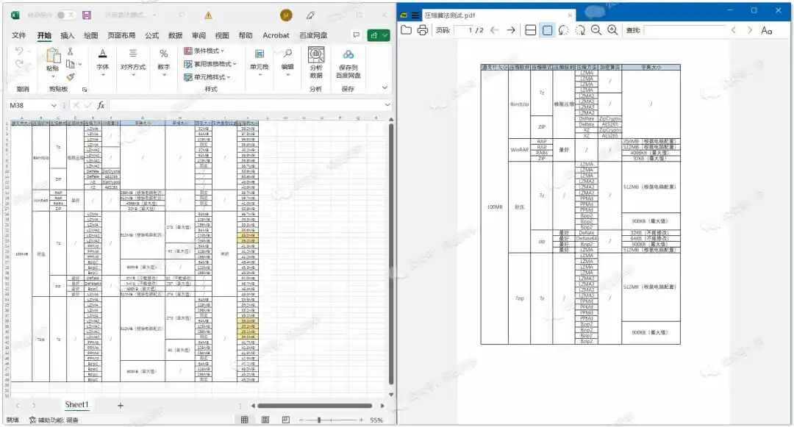Viewport: 794px width, 427px height.
Task: Go to next page arrow in PDF viewer
Action: pyautogui.click(x=511, y=30)
